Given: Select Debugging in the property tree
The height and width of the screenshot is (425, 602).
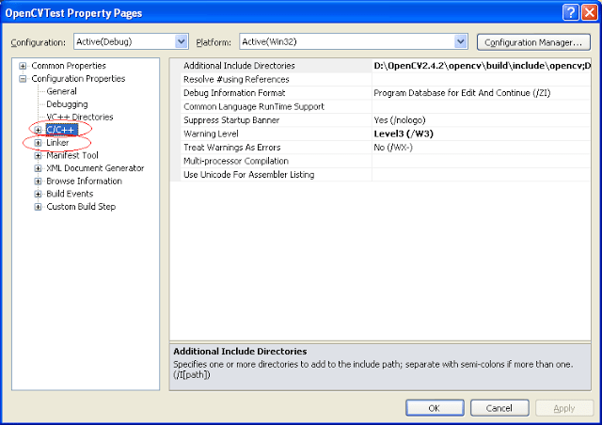Looking at the screenshot, I should 67,104.
